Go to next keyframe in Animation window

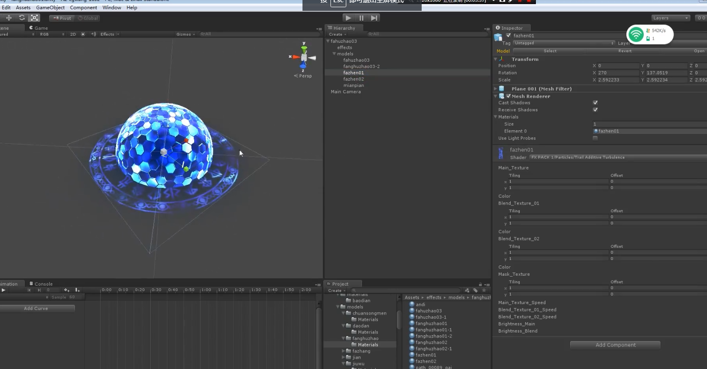(39, 290)
